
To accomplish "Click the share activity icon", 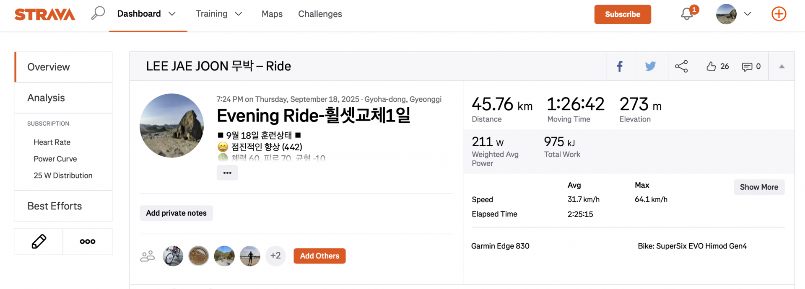I will tap(681, 66).
